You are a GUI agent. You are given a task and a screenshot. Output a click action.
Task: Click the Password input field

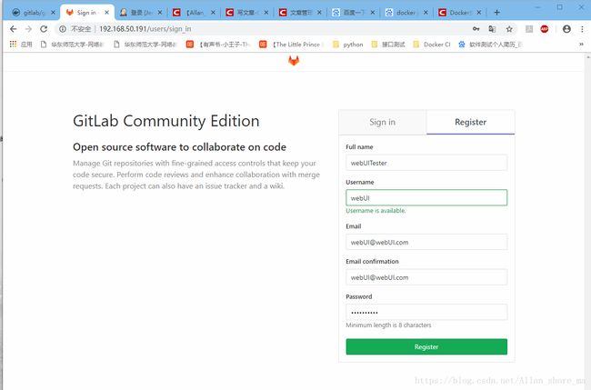point(426,312)
